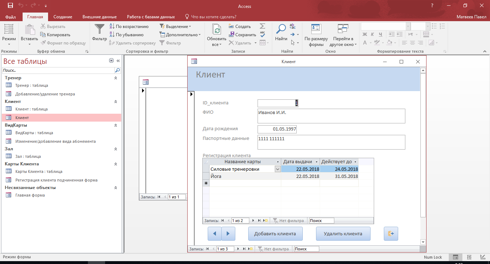Sort descending with По убыванию
Image resolution: width=490 pixels, height=264 pixels.
point(126,35)
